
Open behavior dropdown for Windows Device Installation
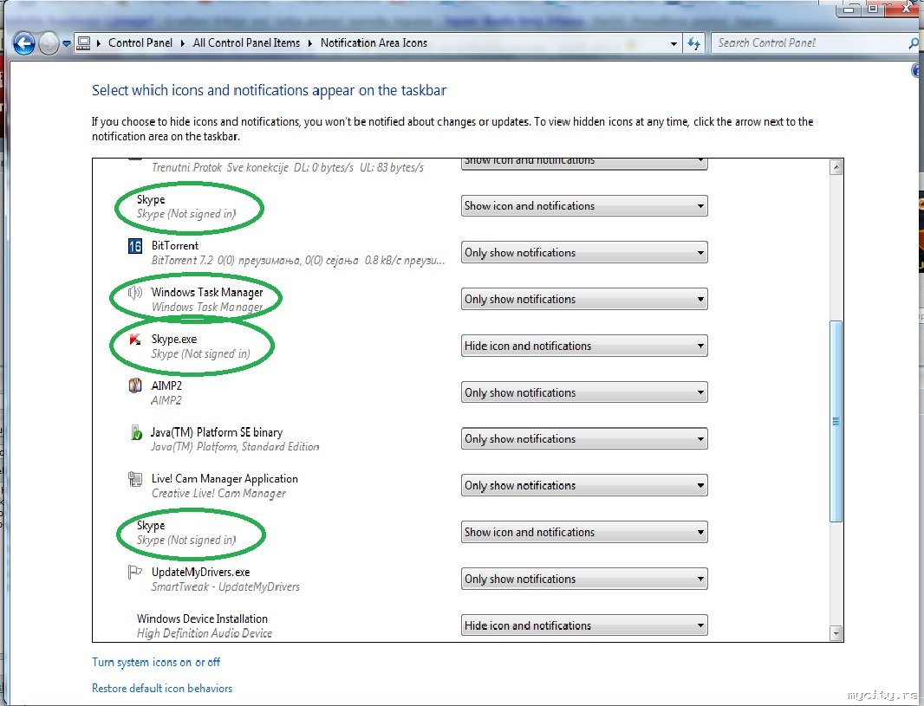584,625
